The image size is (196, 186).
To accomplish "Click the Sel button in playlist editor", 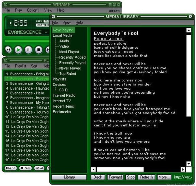I will [39, 168].
